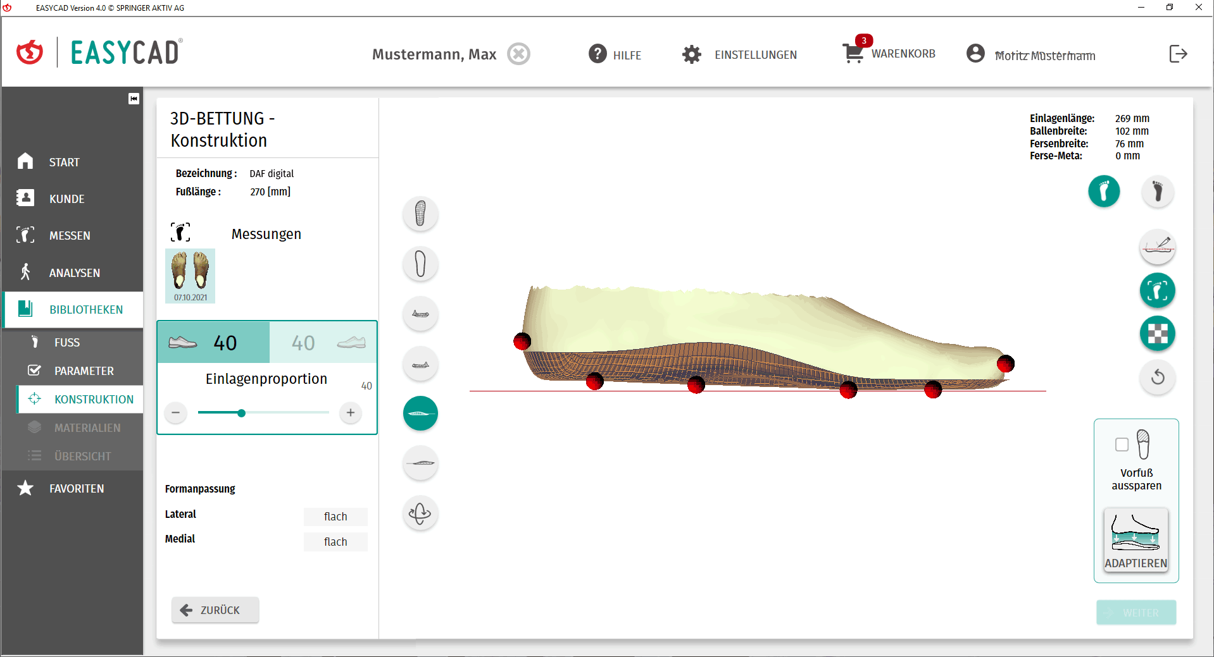Open the Medial flach dropdown
1214x657 pixels.
pyautogui.click(x=335, y=542)
